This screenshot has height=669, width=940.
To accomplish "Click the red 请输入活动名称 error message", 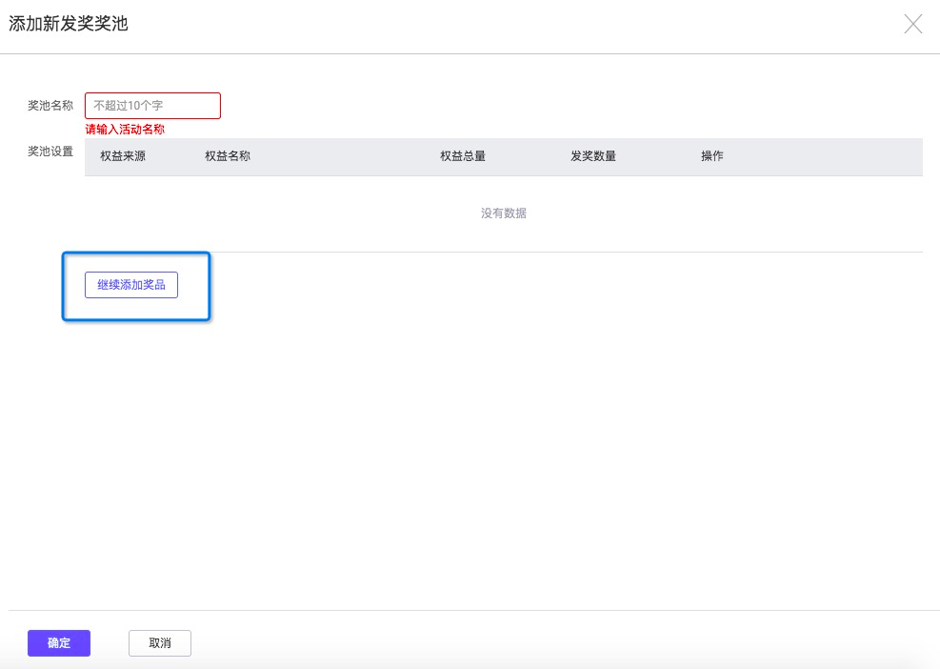I will point(125,130).
